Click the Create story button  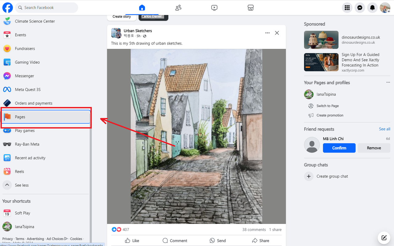click(x=122, y=17)
